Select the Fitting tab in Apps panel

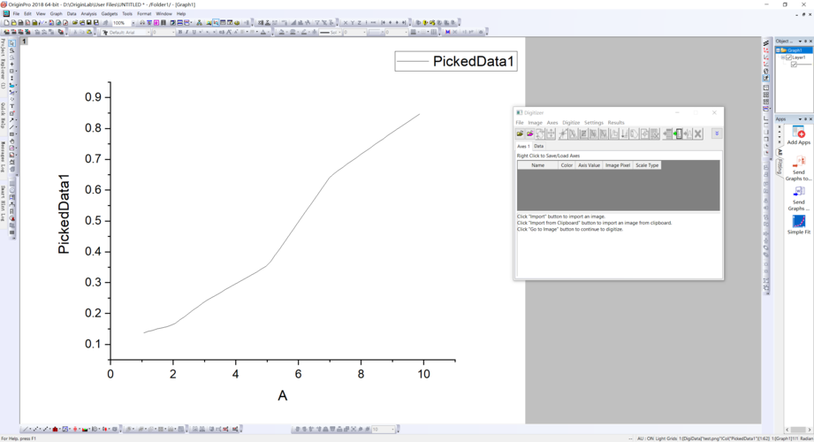click(780, 165)
